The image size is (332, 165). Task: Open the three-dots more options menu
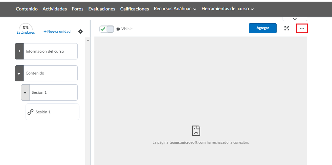302,28
